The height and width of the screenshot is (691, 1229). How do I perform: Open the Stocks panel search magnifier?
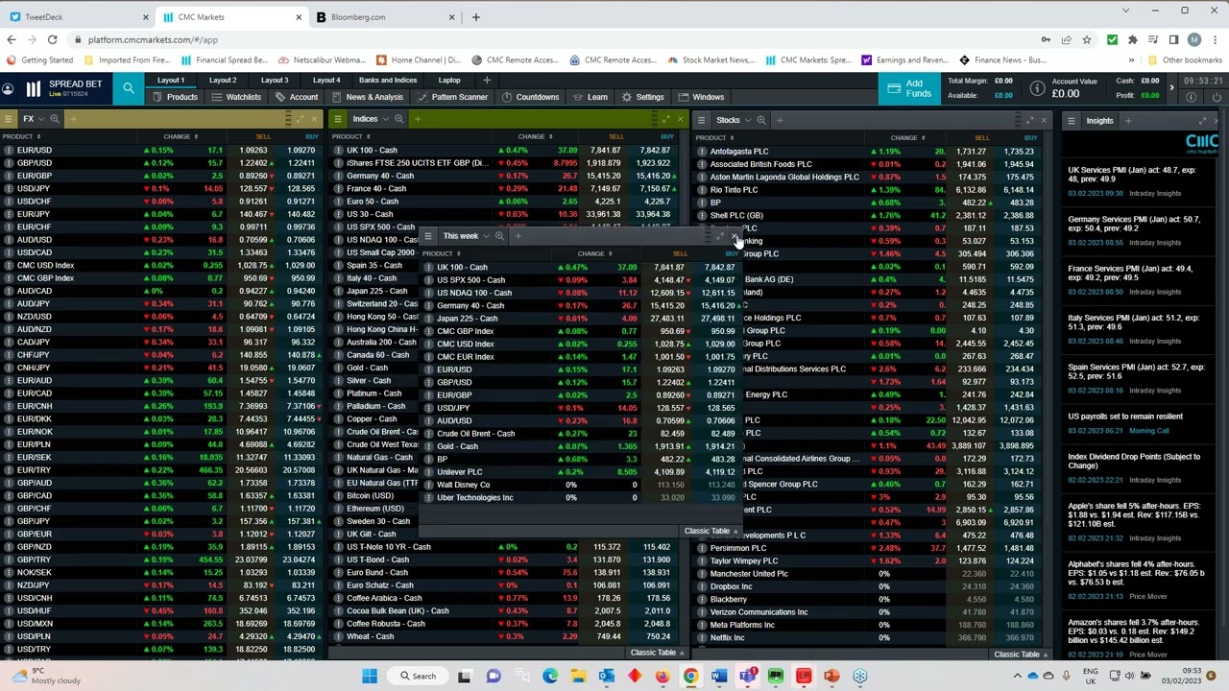pyautogui.click(x=761, y=120)
